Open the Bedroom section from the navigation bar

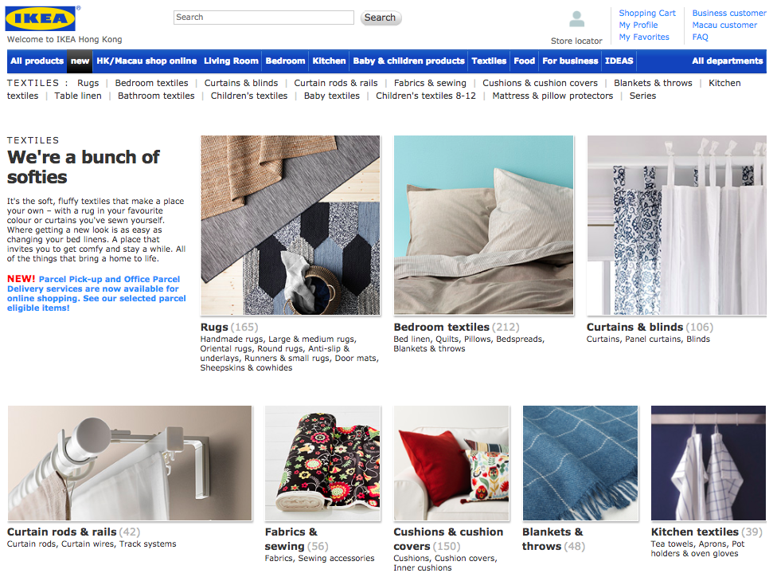click(284, 61)
